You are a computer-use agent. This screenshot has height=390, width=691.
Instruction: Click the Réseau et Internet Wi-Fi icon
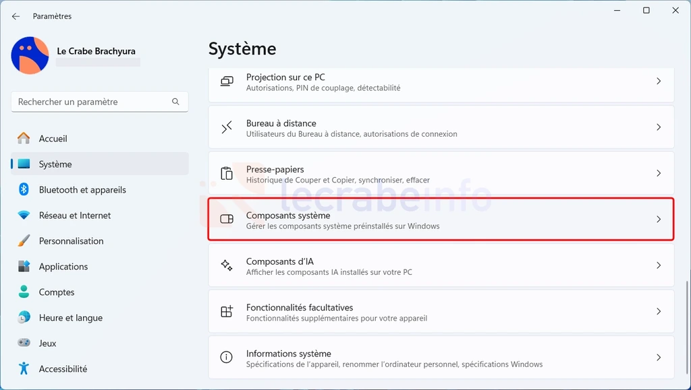[24, 216]
